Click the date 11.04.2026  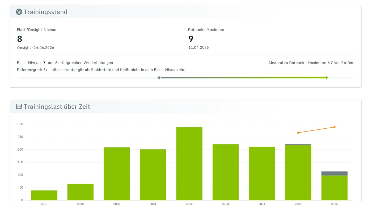pos(198,48)
